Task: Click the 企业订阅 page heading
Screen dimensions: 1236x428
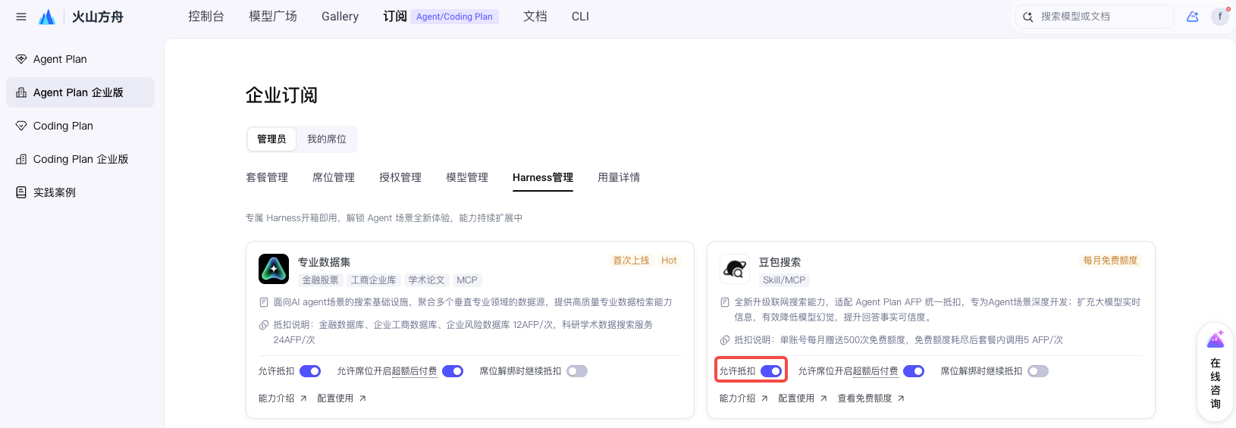Action: [282, 95]
